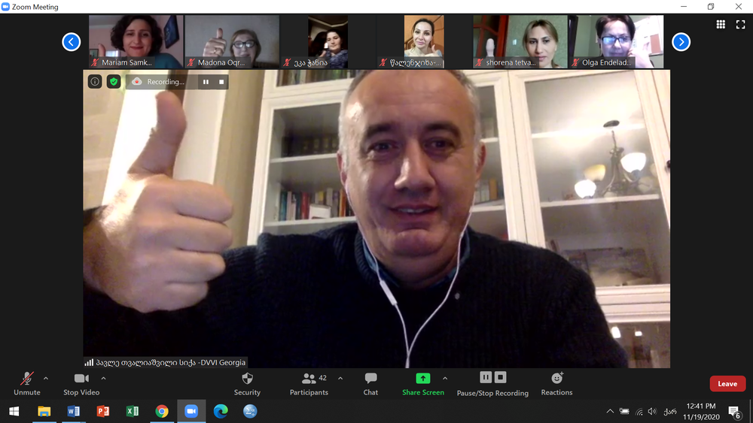
Task: Leave the meeting
Action: click(727, 384)
